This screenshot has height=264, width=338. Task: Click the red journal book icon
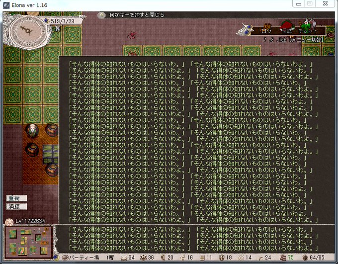287,25
